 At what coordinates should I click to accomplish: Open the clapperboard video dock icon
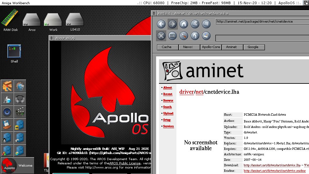20,112
